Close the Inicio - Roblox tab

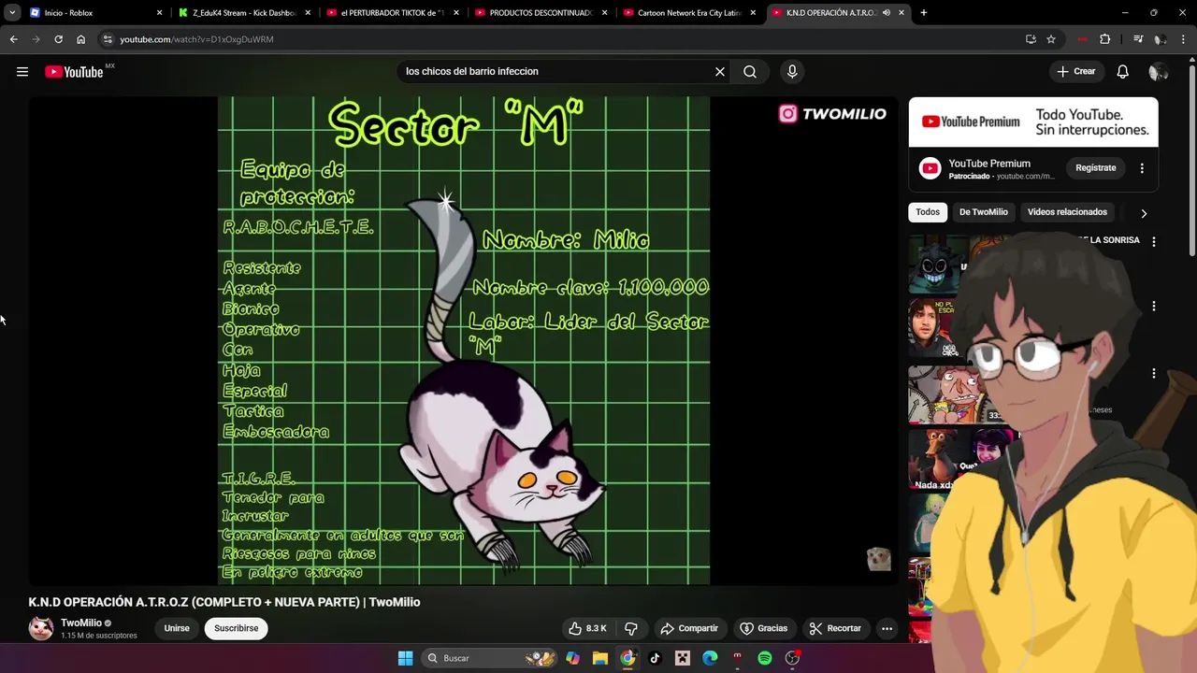(159, 13)
